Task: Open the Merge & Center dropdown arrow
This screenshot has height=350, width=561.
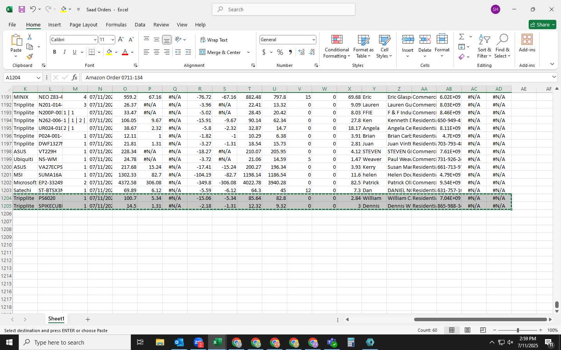Action: click(248, 52)
